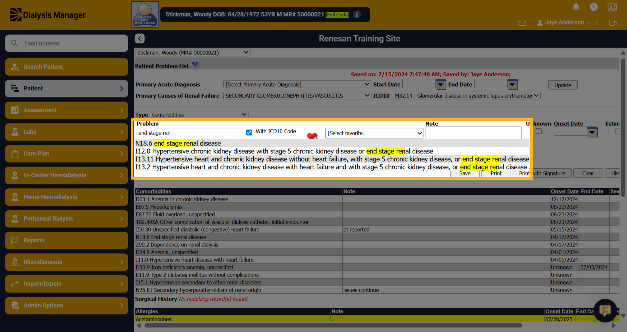Click the Save button

pyautogui.click(x=465, y=173)
